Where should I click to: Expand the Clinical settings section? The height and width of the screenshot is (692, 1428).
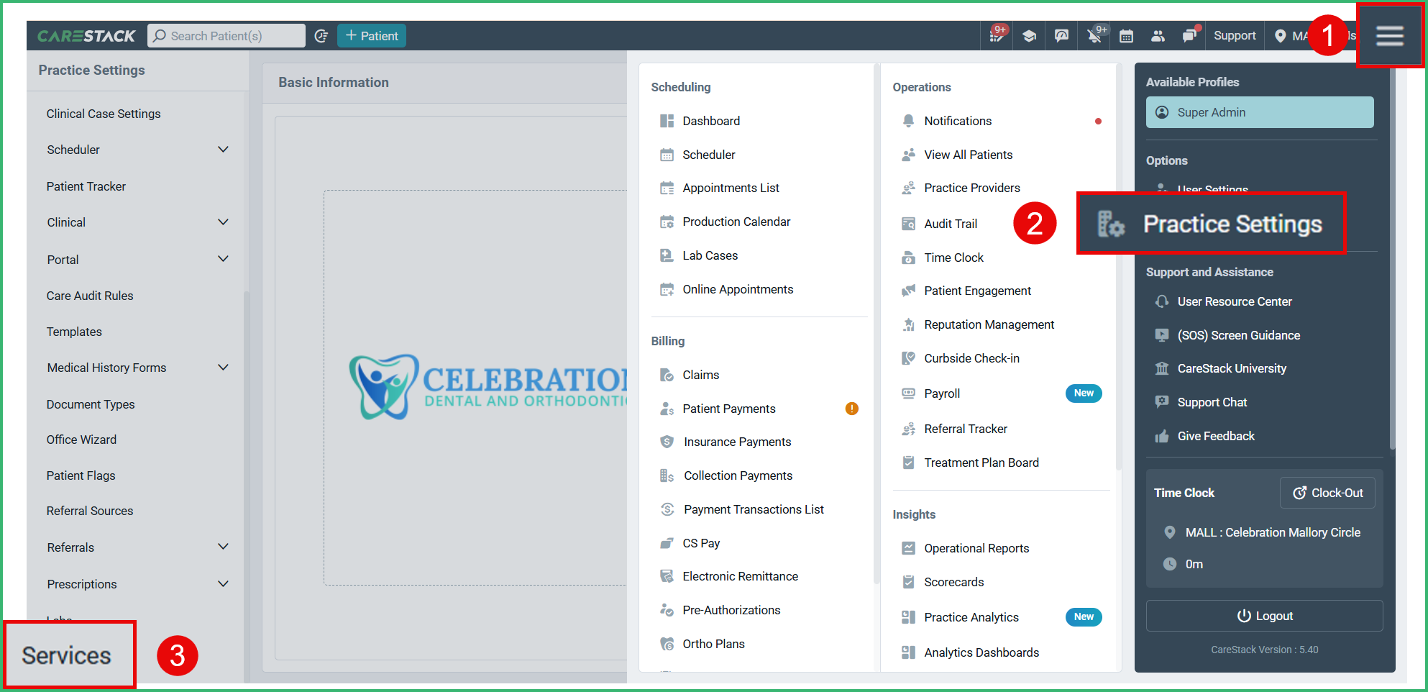tap(224, 222)
